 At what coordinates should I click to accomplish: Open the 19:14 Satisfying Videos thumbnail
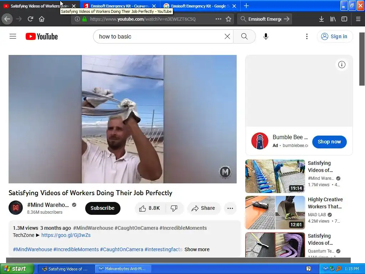[275, 176]
